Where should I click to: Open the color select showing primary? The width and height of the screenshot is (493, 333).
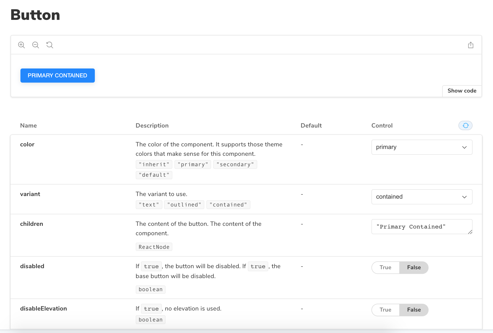(417, 147)
